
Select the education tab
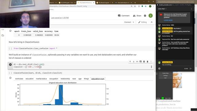pos(30,79)
